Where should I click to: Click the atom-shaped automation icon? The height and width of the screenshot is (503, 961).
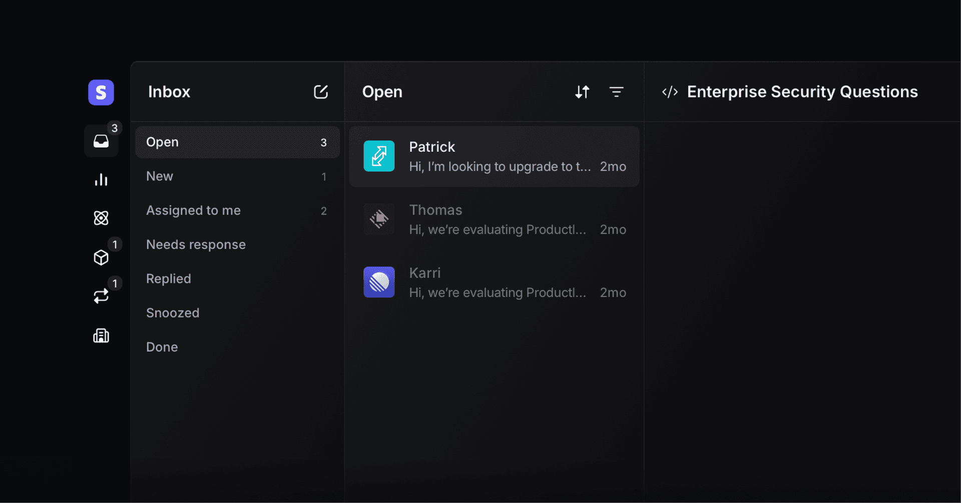click(101, 218)
